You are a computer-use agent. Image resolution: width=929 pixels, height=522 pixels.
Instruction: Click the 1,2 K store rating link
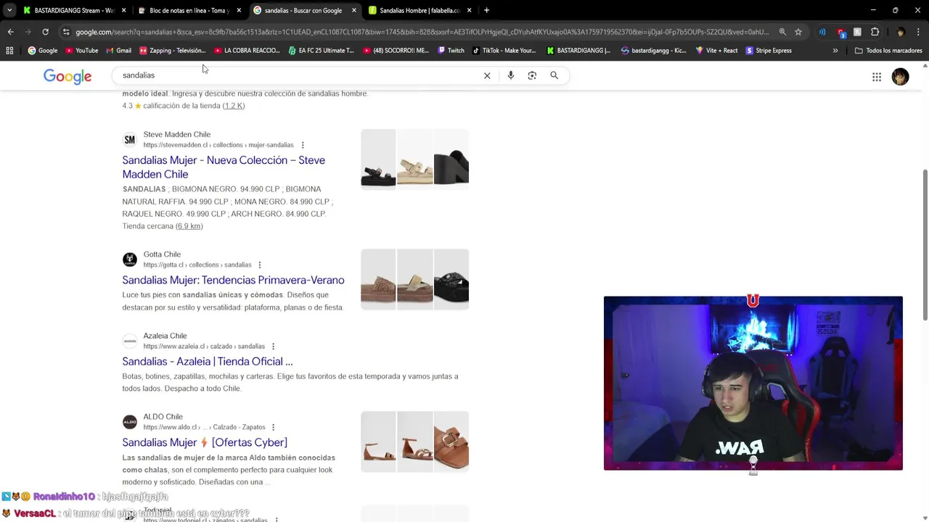[234, 106]
